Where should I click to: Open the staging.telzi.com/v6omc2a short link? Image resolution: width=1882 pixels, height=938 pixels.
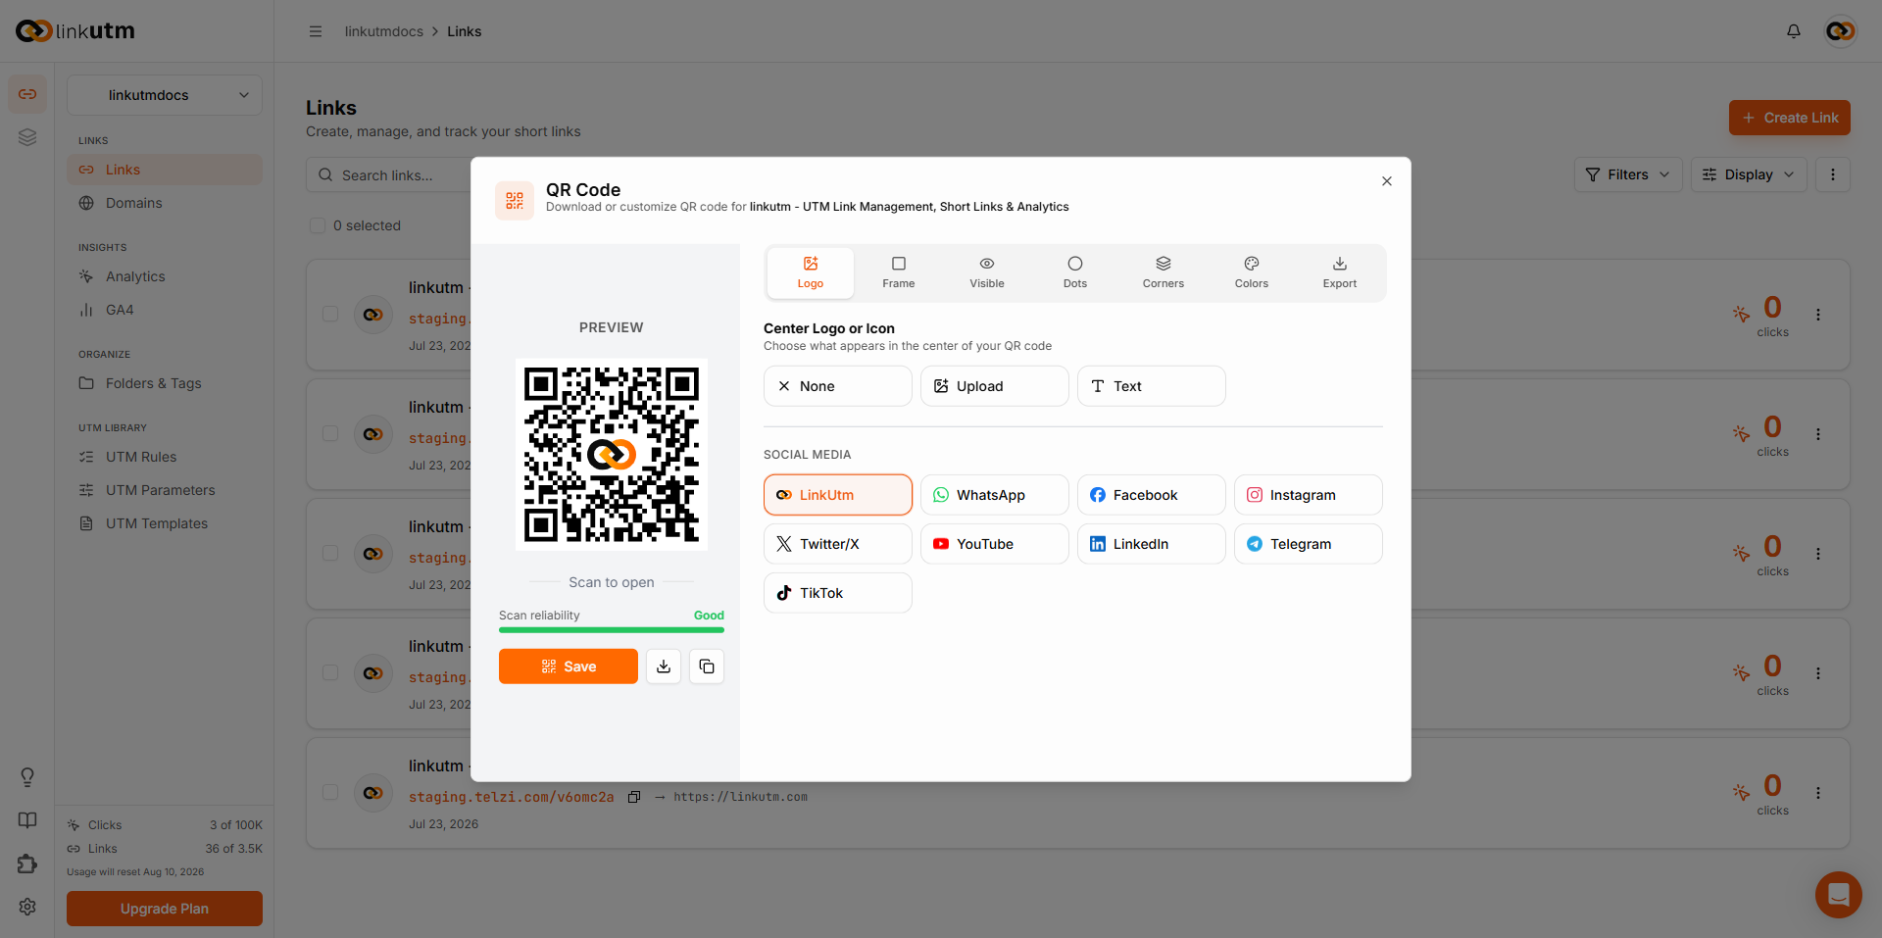(511, 797)
